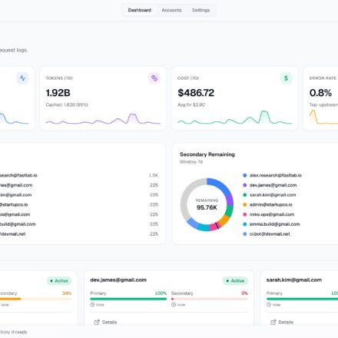
Task: Click the Tokens (7D) sparkline chart
Action: coord(103,119)
